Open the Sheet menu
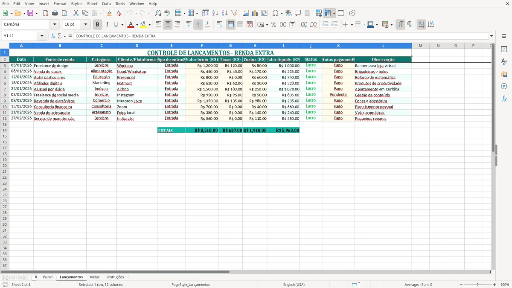Image resolution: width=512 pixels, height=288 pixels. (92, 3)
